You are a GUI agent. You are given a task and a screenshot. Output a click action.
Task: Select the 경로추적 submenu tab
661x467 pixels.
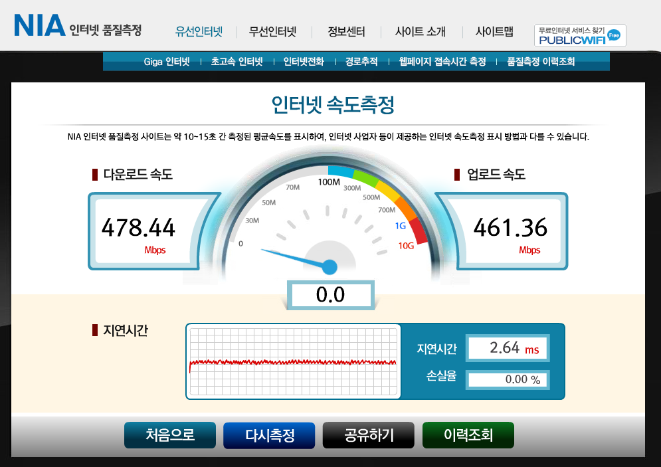coord(361,62)
